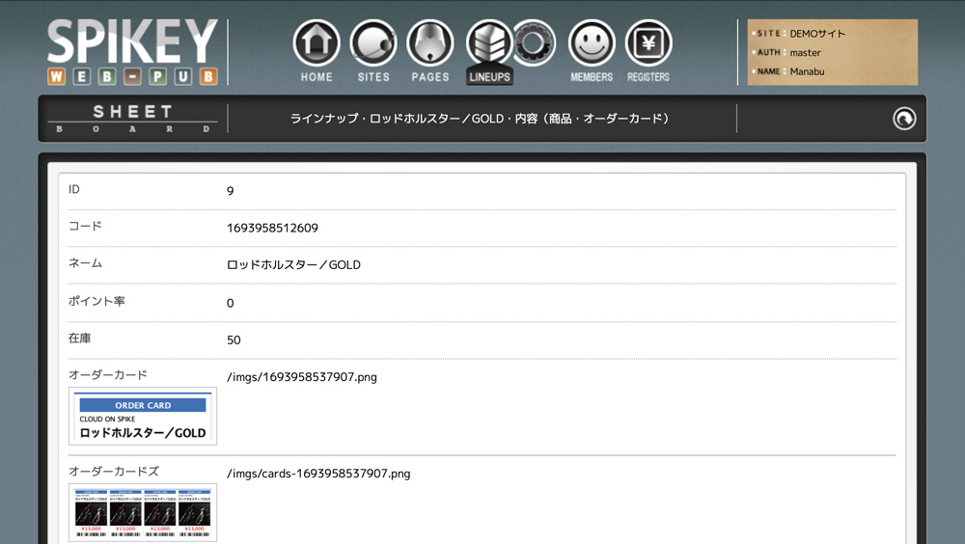Open the order cards sheet thumbnail
Viewport: 965px width, 544px height.
coord(143,512)
